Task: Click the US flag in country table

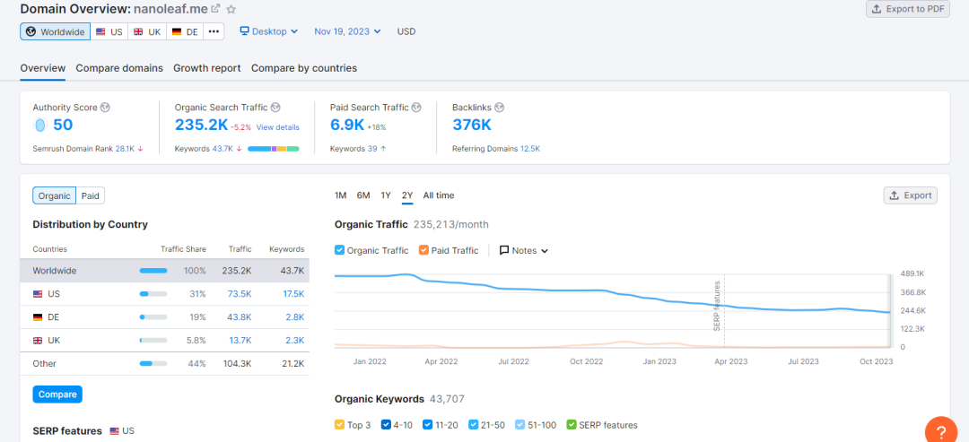Action: click(38, 294)
